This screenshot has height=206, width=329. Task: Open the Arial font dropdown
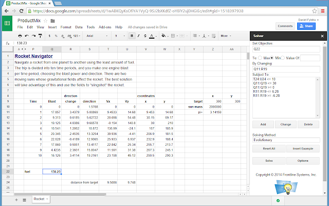tap(97, 36)
